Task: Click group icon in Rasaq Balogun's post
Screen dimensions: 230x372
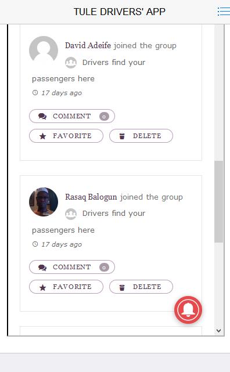Action: point(71,214)
